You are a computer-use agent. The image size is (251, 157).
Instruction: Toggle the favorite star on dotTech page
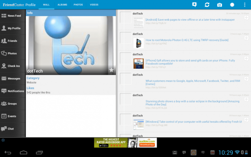[x=111, y=70]
